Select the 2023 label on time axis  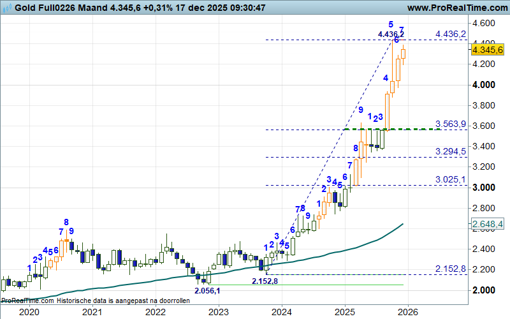click(x=218, y=312)
